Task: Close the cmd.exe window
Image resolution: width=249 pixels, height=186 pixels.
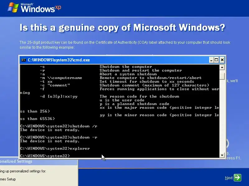Action: coord(222,60)
